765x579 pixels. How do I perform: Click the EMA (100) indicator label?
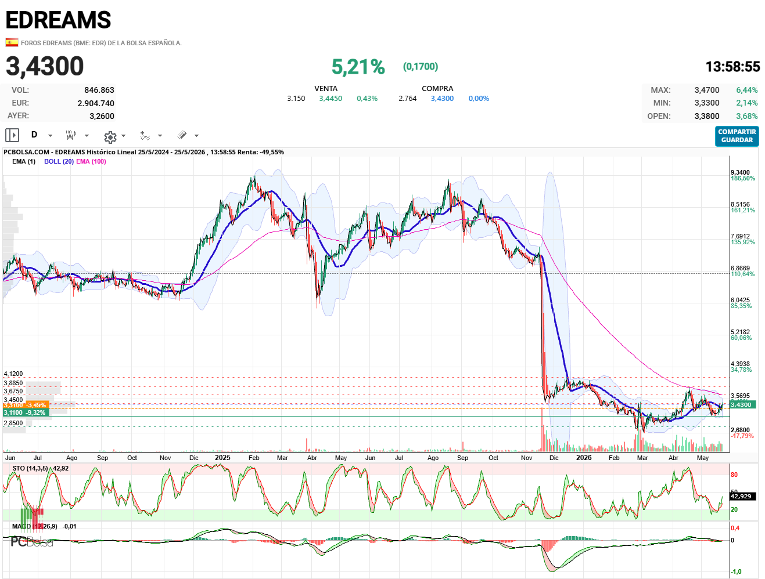(91, 161)
